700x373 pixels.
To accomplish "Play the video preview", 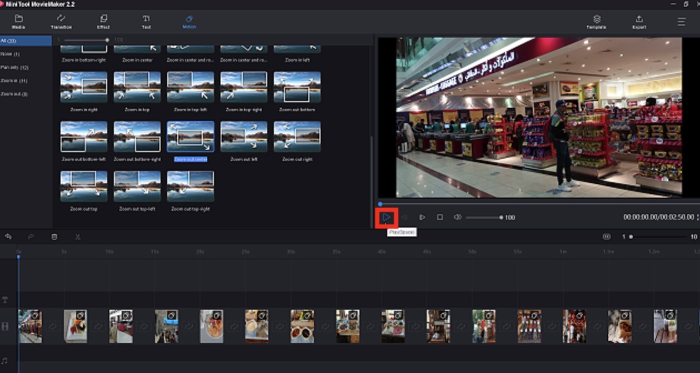I will [387, 217].
